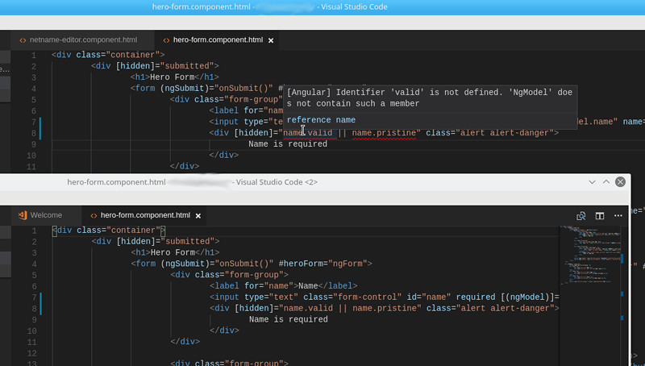The image size is (645, 366).
Task: Click 'reference name' in hover tooltip
Action: (321, 119)
